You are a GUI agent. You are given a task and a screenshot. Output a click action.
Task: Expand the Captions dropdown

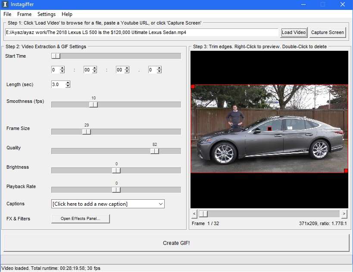click(x=161, y=204)
